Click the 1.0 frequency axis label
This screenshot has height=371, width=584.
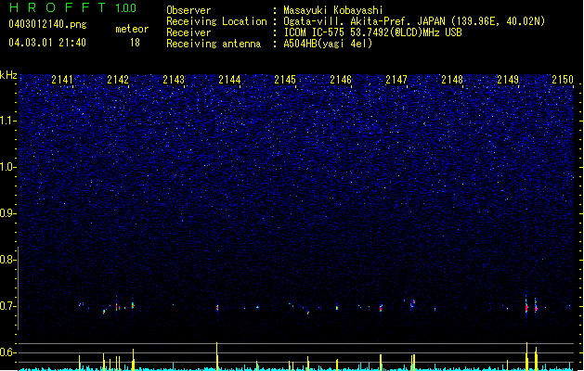[8, 167]
